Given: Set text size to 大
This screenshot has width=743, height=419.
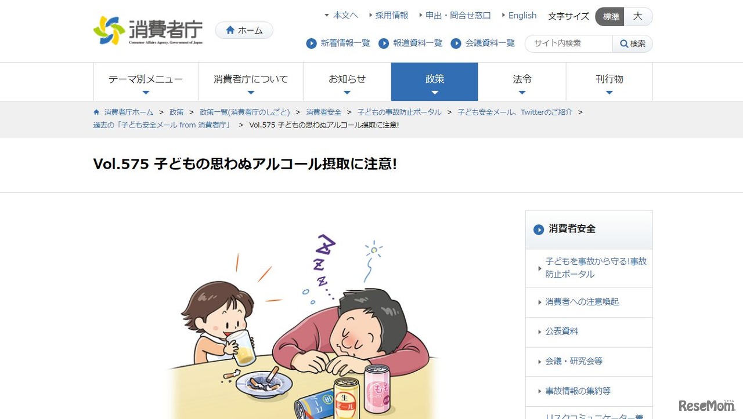Looking at the screenshot, I should click(x=638, y=16).
